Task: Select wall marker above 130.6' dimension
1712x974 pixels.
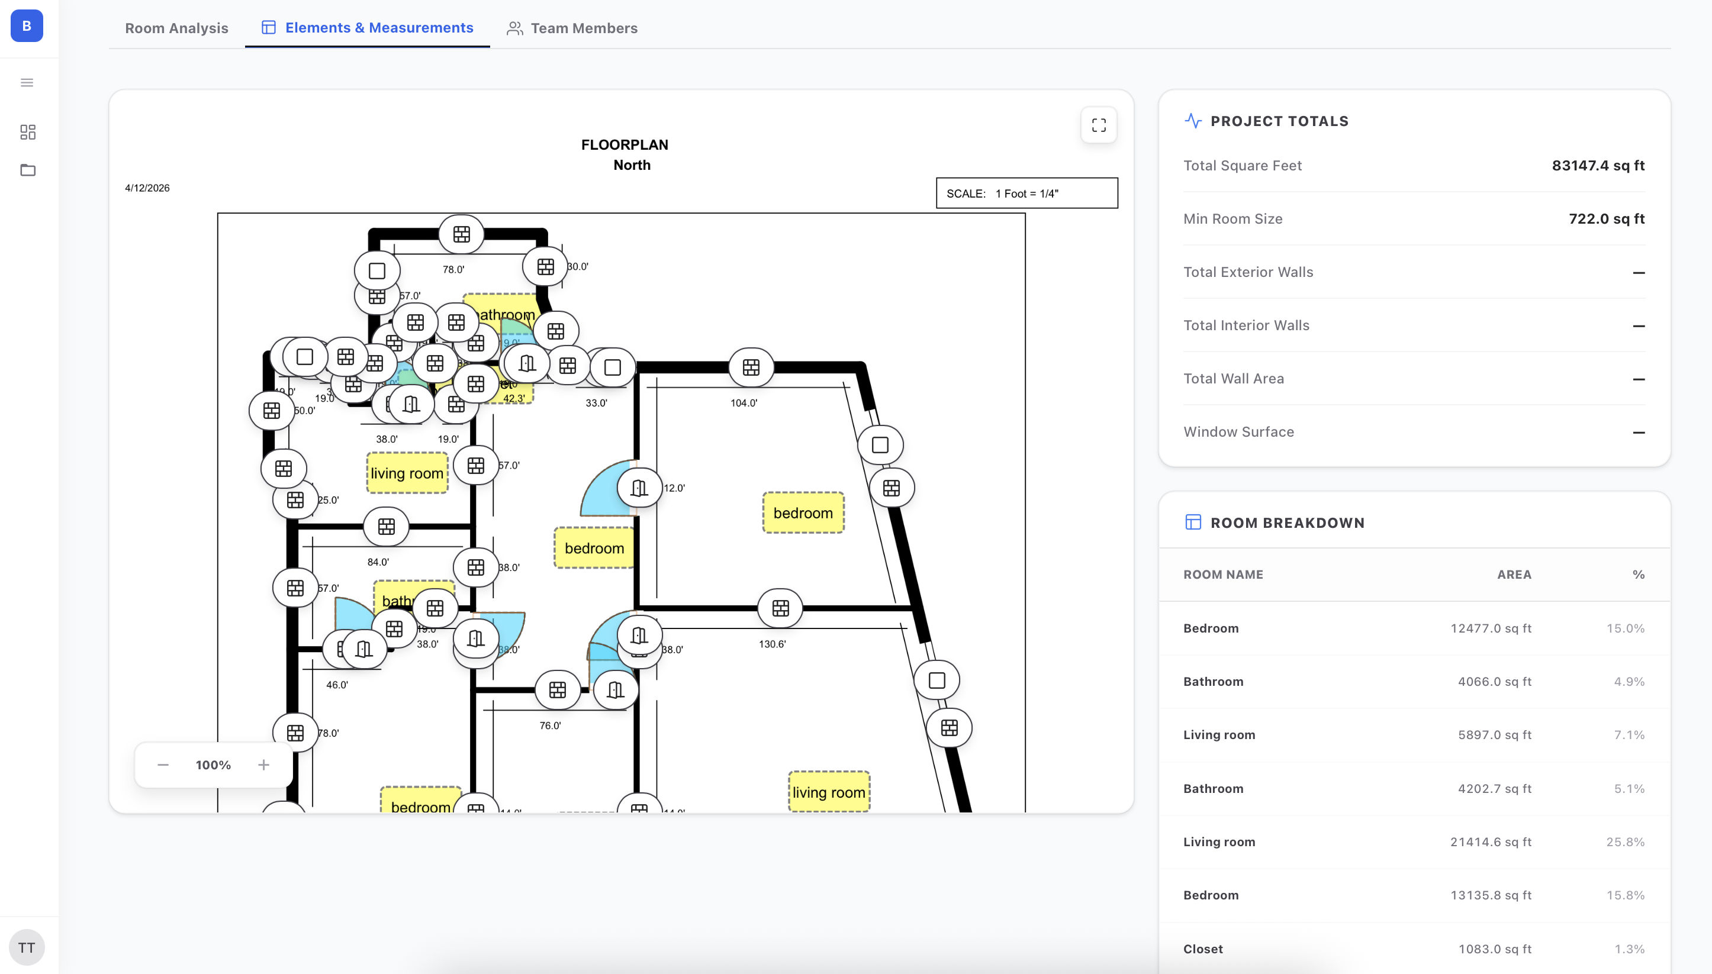Action: tap(780, 608)
